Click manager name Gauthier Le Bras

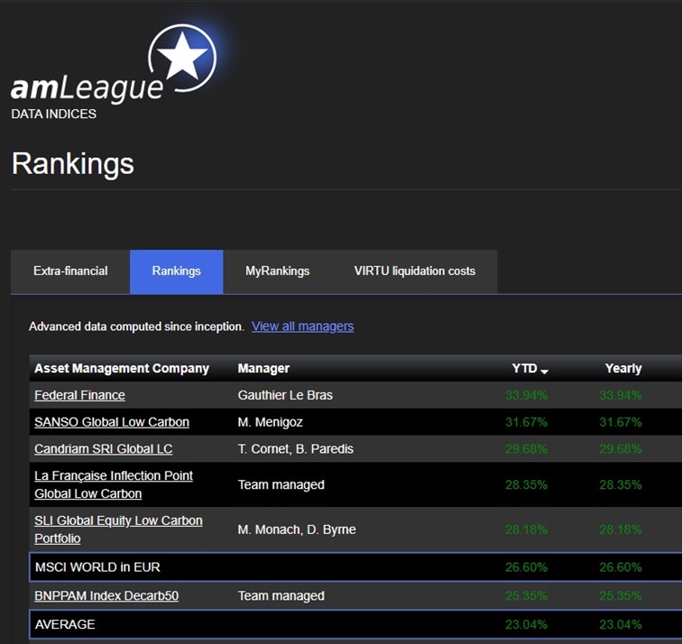click(285, 395)
